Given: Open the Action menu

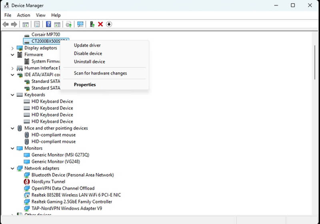Looking at the screenshot, I should [x=24, y=15].
